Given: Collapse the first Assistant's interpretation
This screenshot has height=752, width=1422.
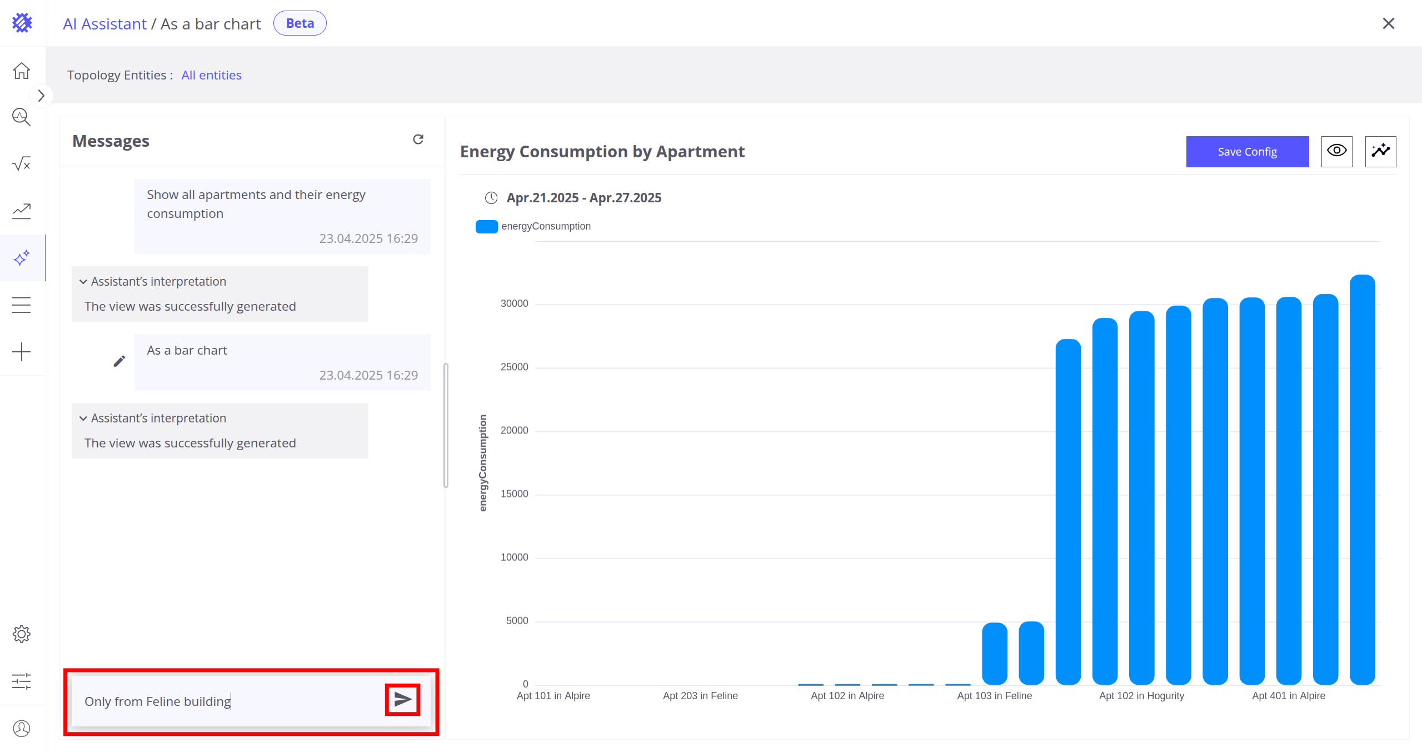Looking at the screenshot, I should point(83,282).
